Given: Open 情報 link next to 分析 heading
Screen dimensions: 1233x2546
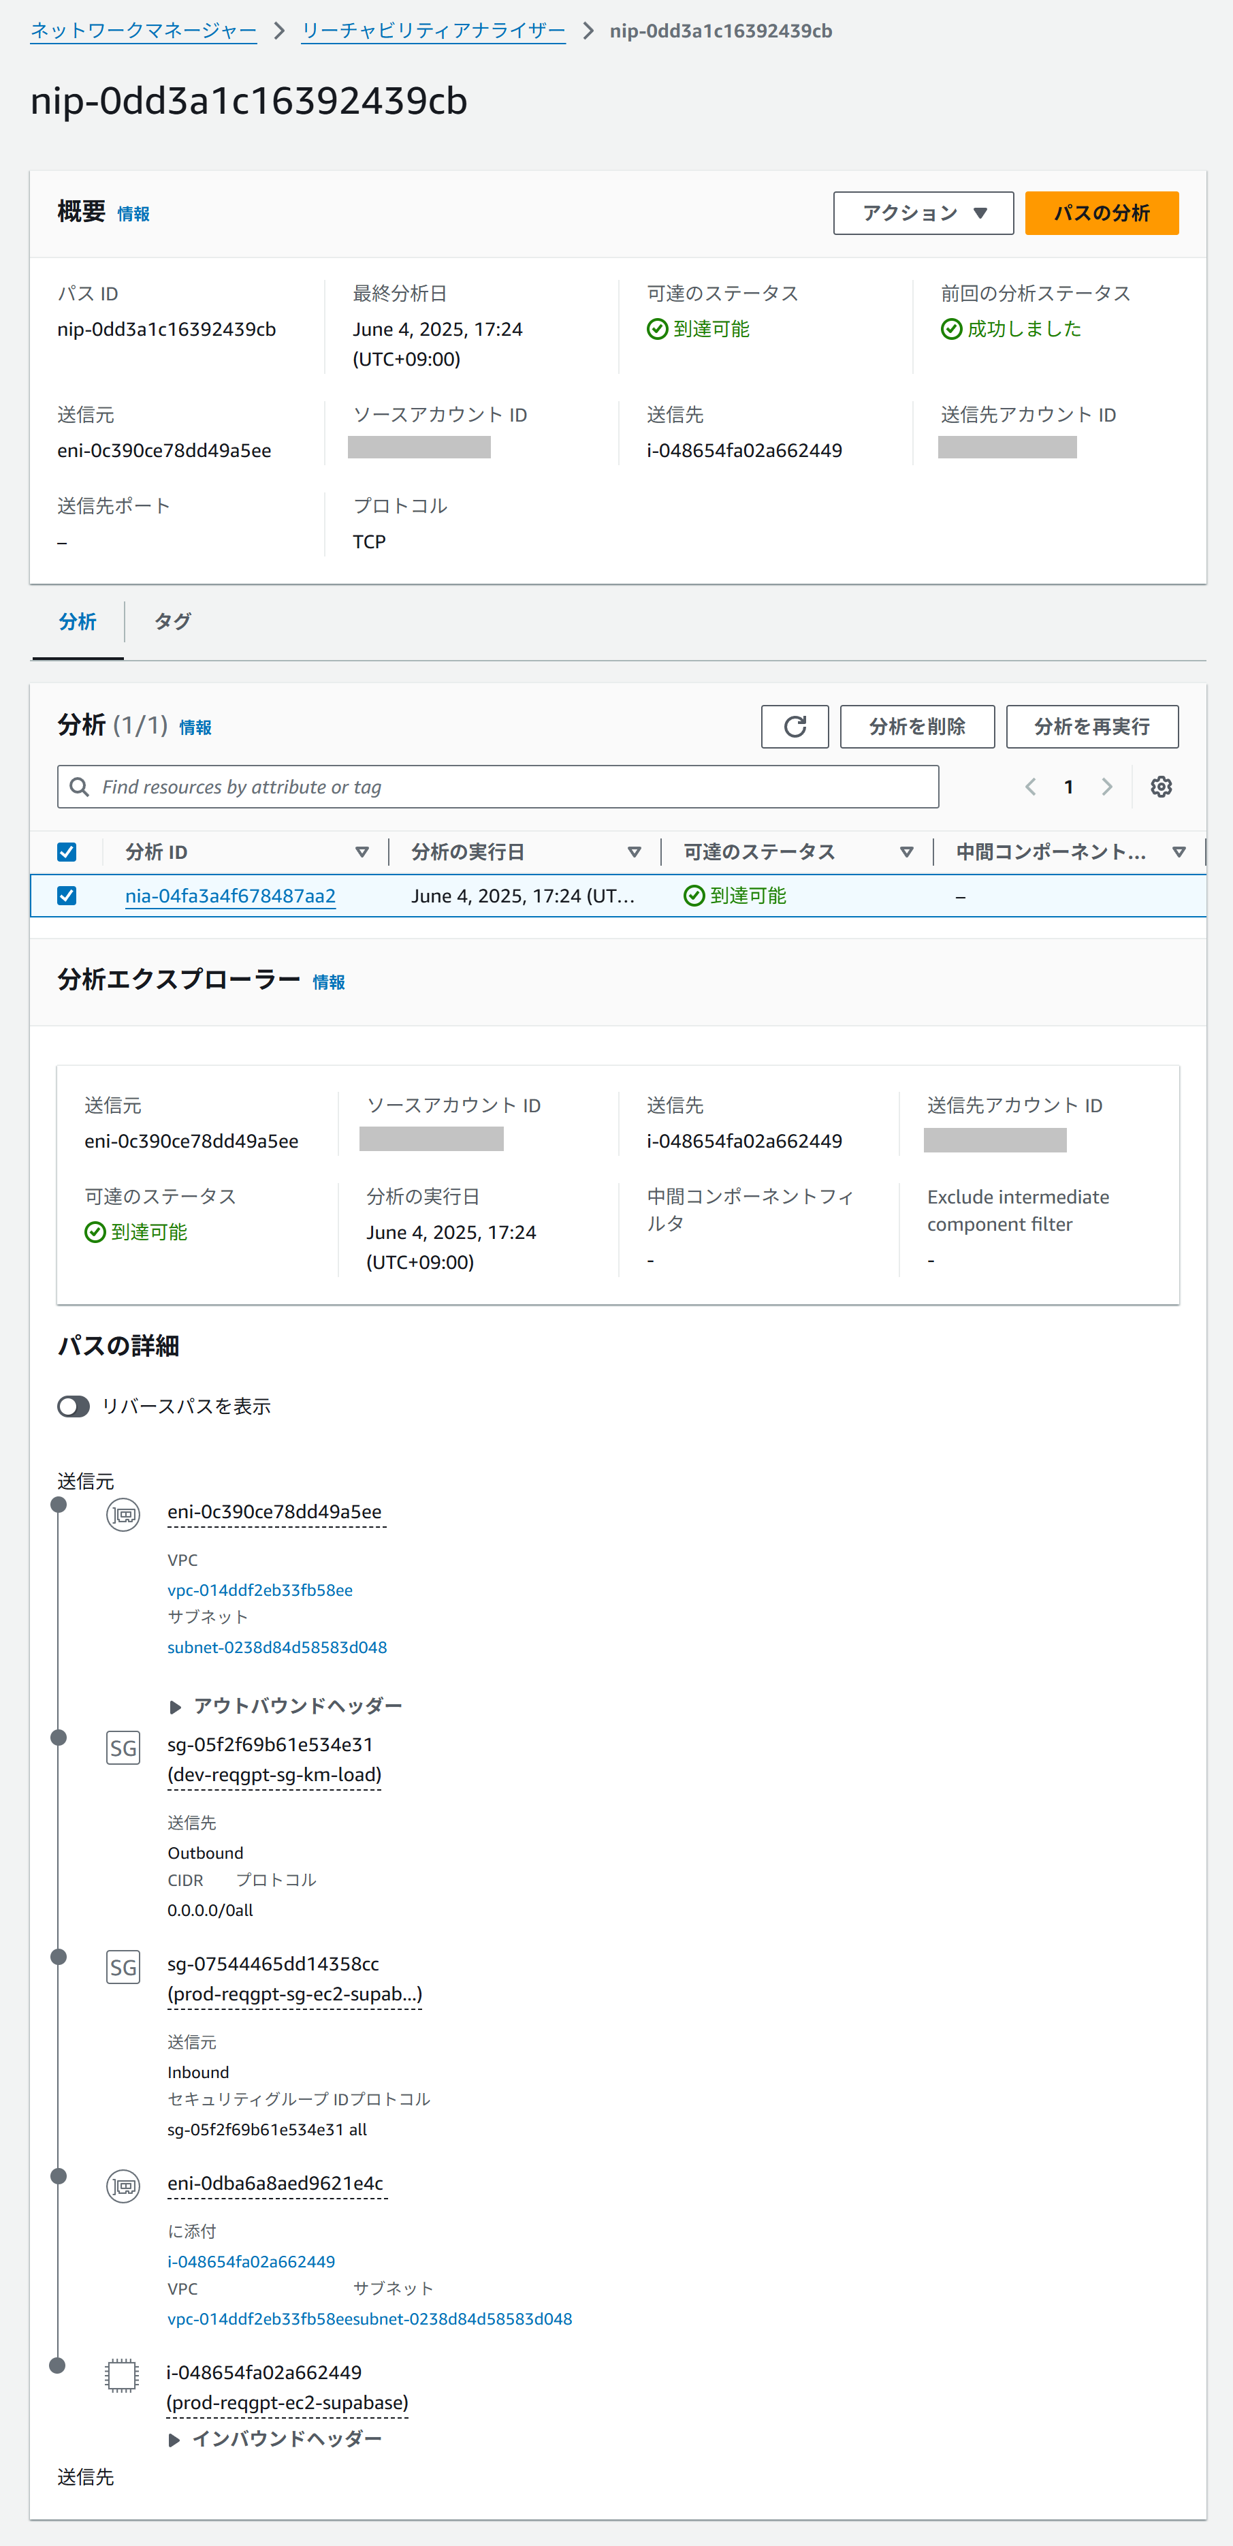Looking at the screenshot, I should (195, 727).
